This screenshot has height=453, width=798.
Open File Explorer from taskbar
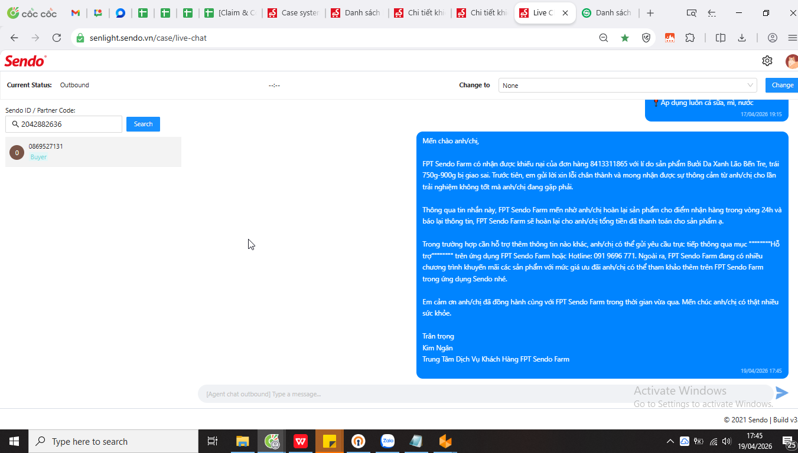click(243, 441)
